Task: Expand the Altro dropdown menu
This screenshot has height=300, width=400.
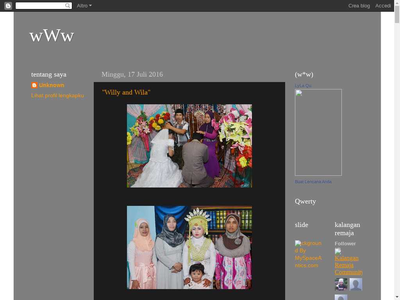Action: (x=84, y=6)
